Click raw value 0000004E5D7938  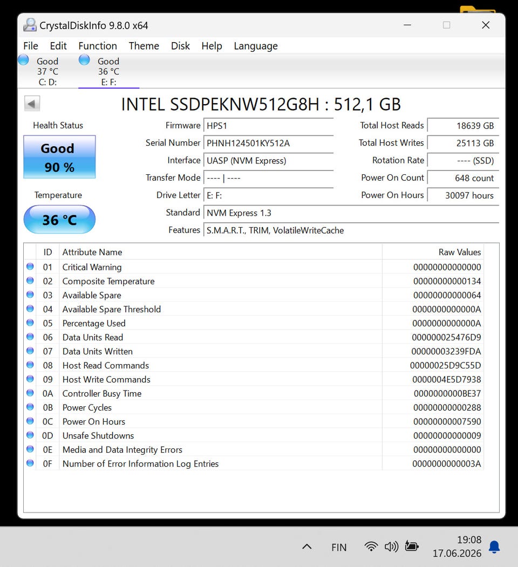coord(447,380)
